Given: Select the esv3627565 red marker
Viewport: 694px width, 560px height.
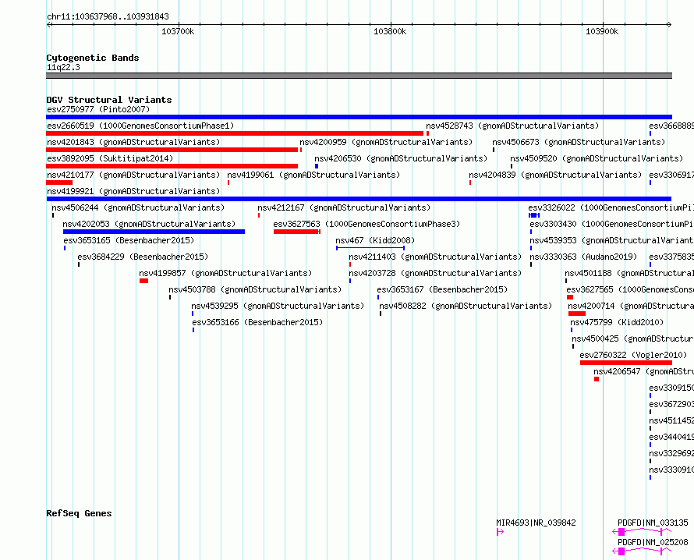Looking at the screenshot, I should pyautogui.click(x=570, y=297).
